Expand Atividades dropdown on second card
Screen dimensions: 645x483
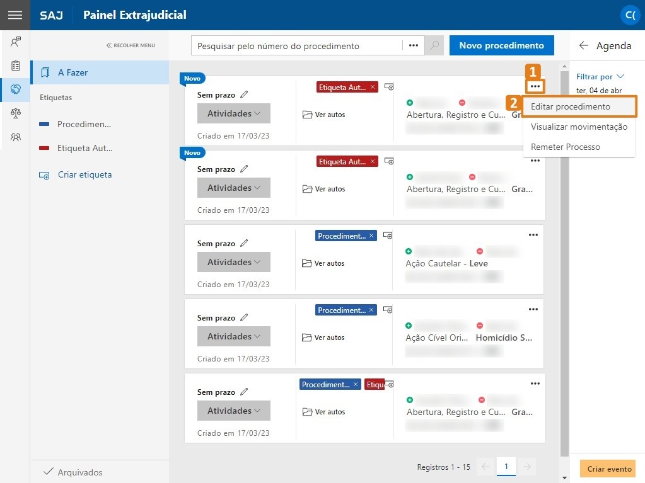(x=234, y=188)
